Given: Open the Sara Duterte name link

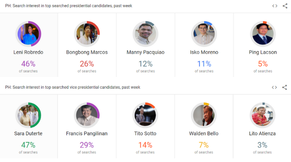Looking at the screenshot, I should 28,134.
